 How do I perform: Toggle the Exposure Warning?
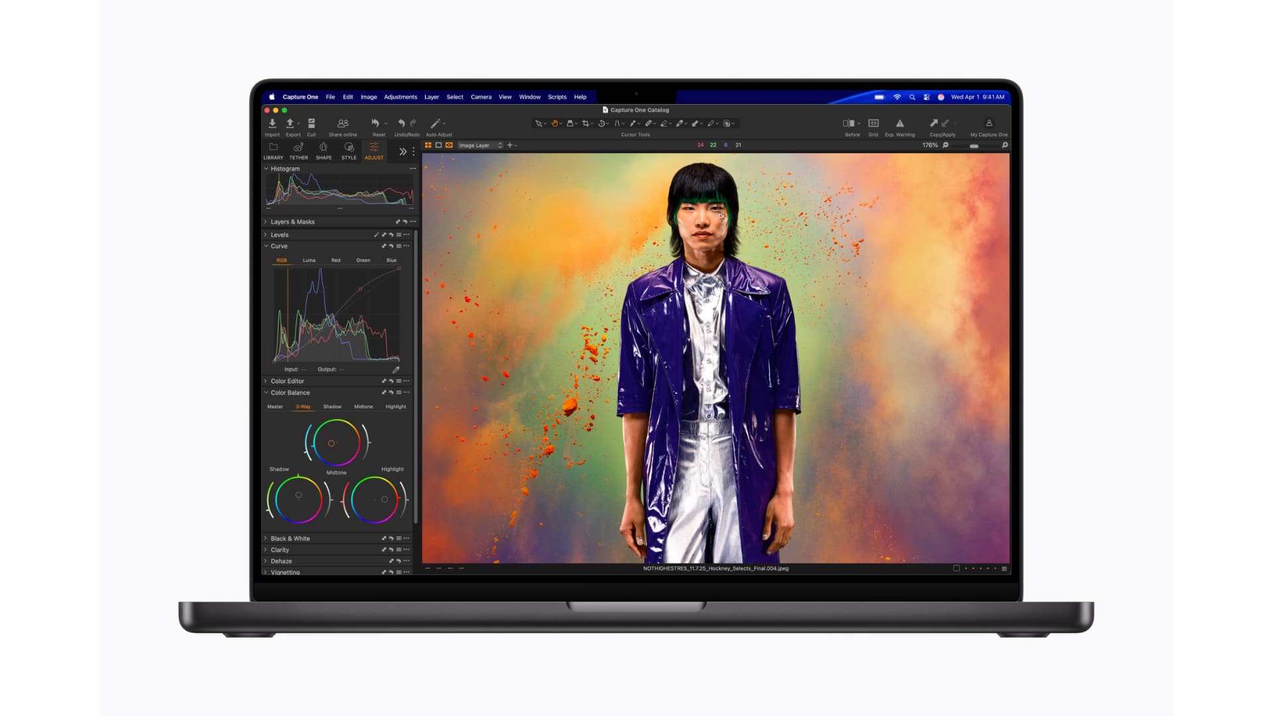coord(900,123)
